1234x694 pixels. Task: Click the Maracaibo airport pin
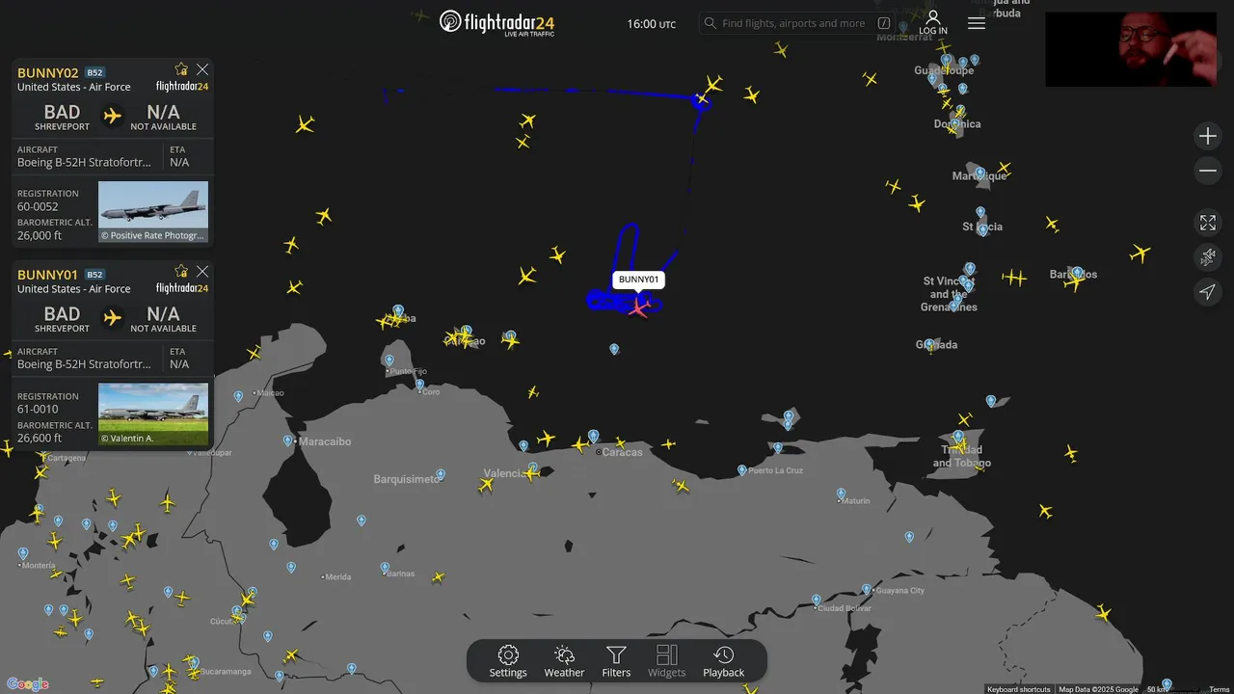tap(288, 440)
